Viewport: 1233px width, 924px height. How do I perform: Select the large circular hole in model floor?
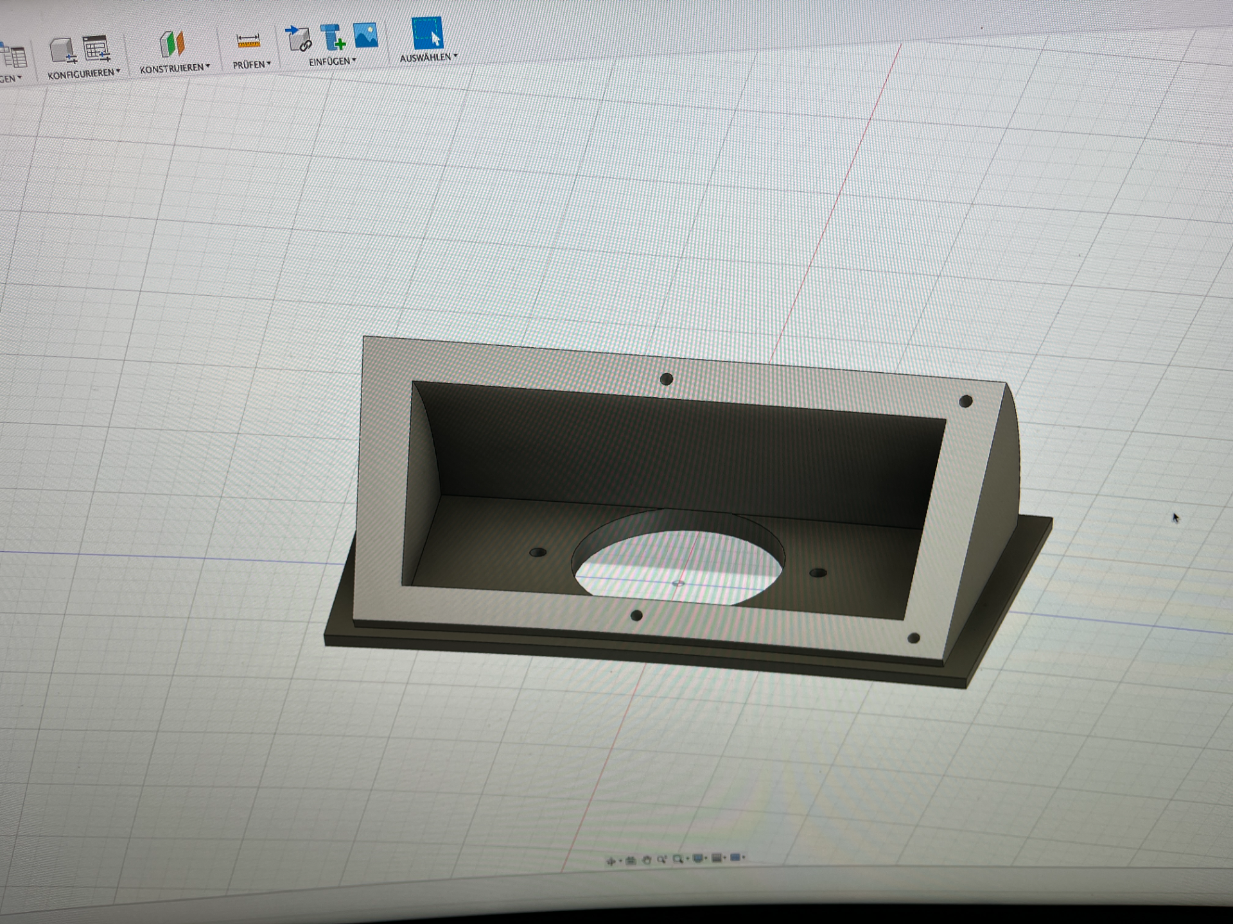tap(678, 558)
